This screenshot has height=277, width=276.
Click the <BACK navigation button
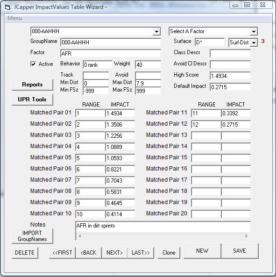[x=88, y=253]
